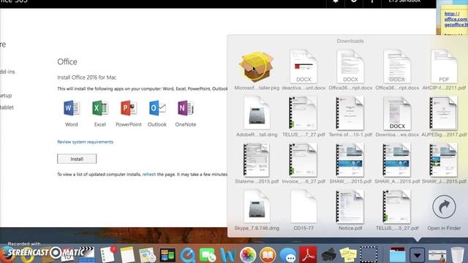Open the Trash in the Dock
The image size is (468, 263).
point(457,255)
